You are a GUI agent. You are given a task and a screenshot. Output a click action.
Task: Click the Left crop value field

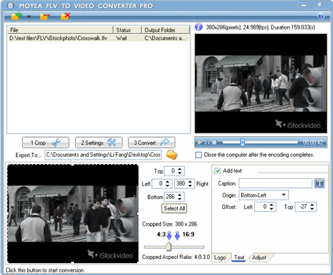(159, 184)
